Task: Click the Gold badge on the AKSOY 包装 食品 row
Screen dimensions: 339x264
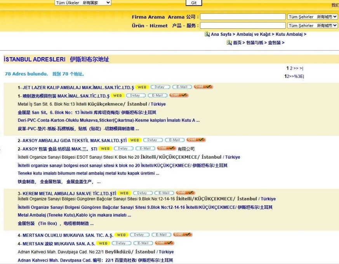Action: tap(167, 148)
